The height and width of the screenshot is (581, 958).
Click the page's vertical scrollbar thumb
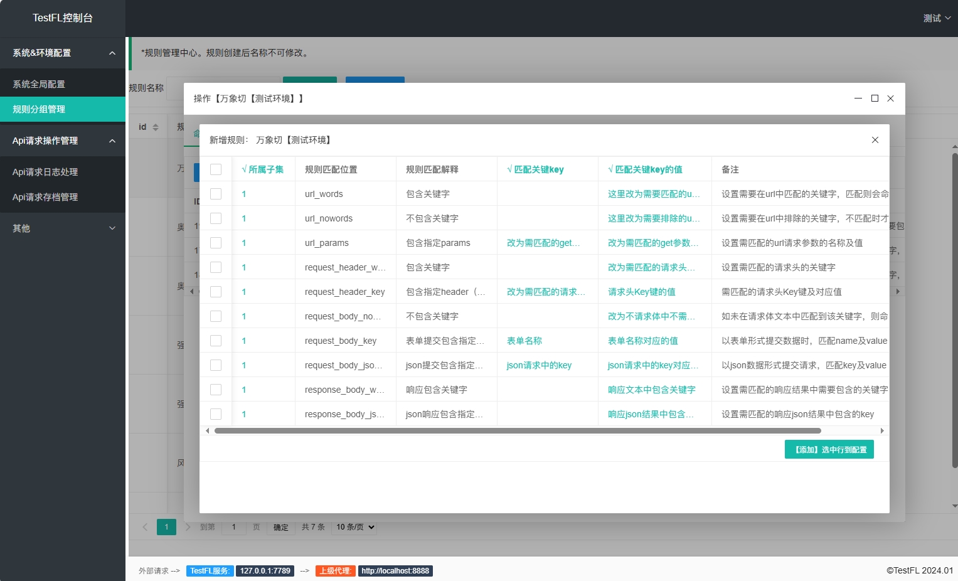955,311
